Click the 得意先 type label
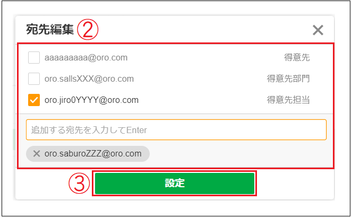This screenshot has height=218, width=352. (x=297, y=57)
